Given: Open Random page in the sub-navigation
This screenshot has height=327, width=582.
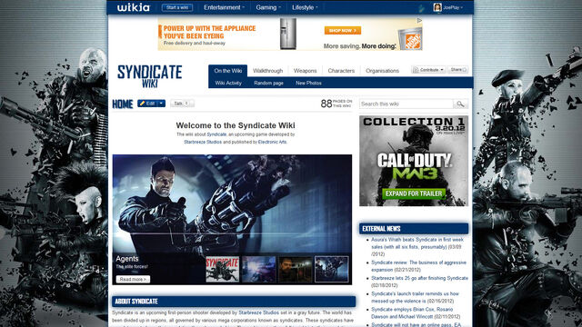Looking at the screenshot, I should [269, 83].
